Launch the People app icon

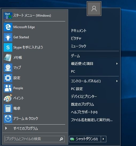point(8,88)
